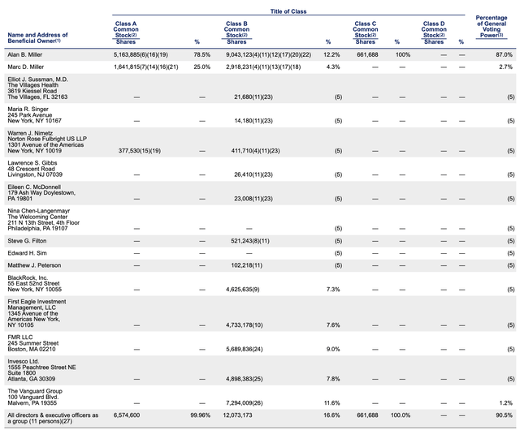520x430 pixels.
Task: Select the name Edward H. Sim
Action: click(27, 253)
